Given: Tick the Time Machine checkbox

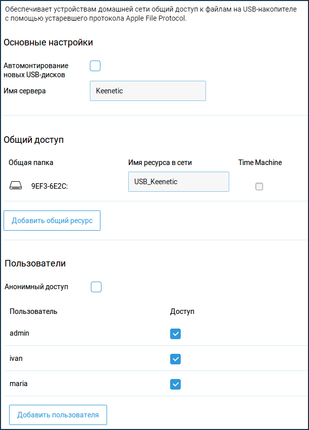Looking at the screenshot, I should point(259,186).
